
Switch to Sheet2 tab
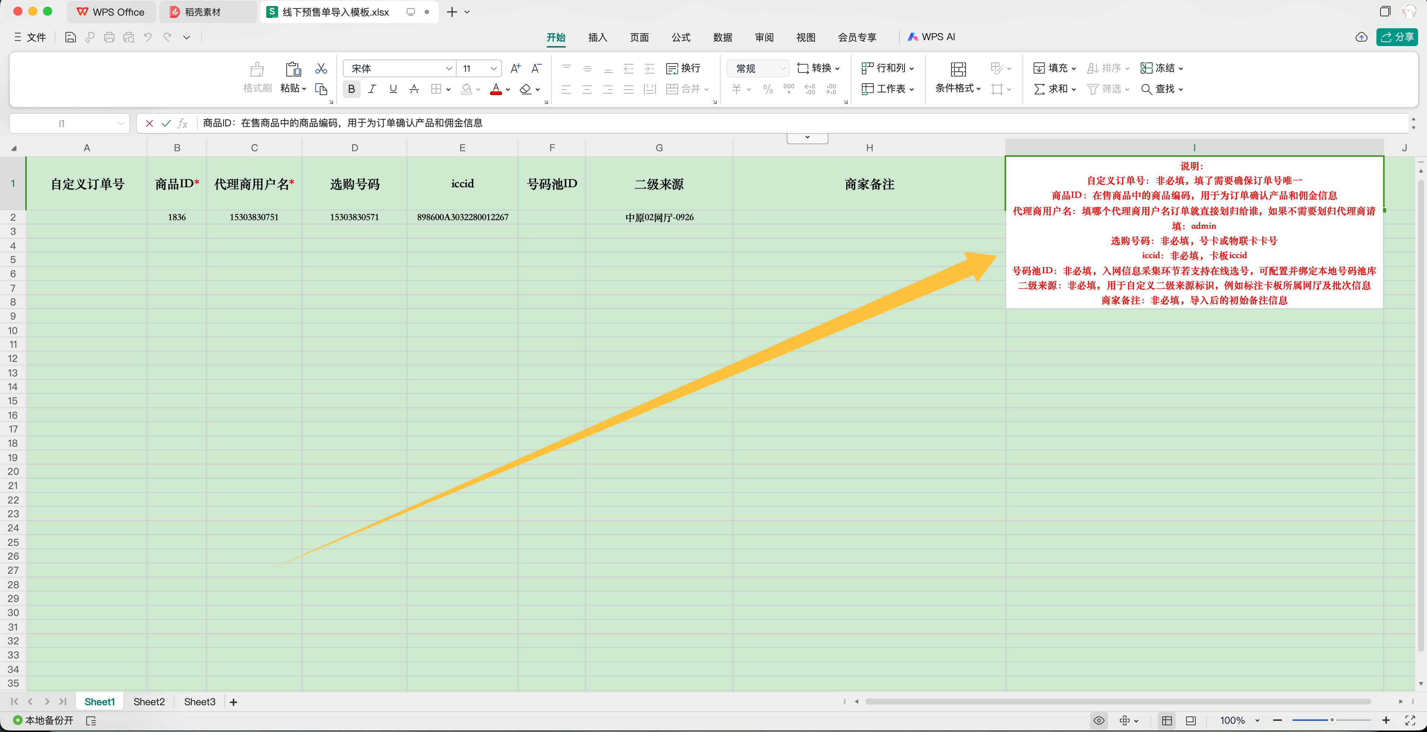coord(148,702)
